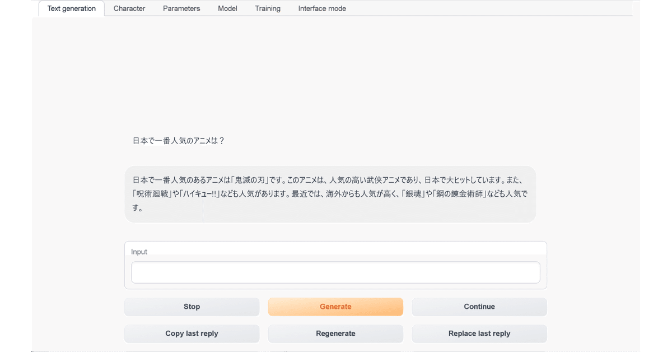Select the Model tab

(227, 8)
